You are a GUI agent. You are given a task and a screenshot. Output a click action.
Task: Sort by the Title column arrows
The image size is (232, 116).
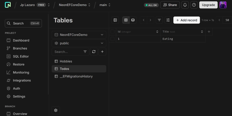click(x=202, y=32)
